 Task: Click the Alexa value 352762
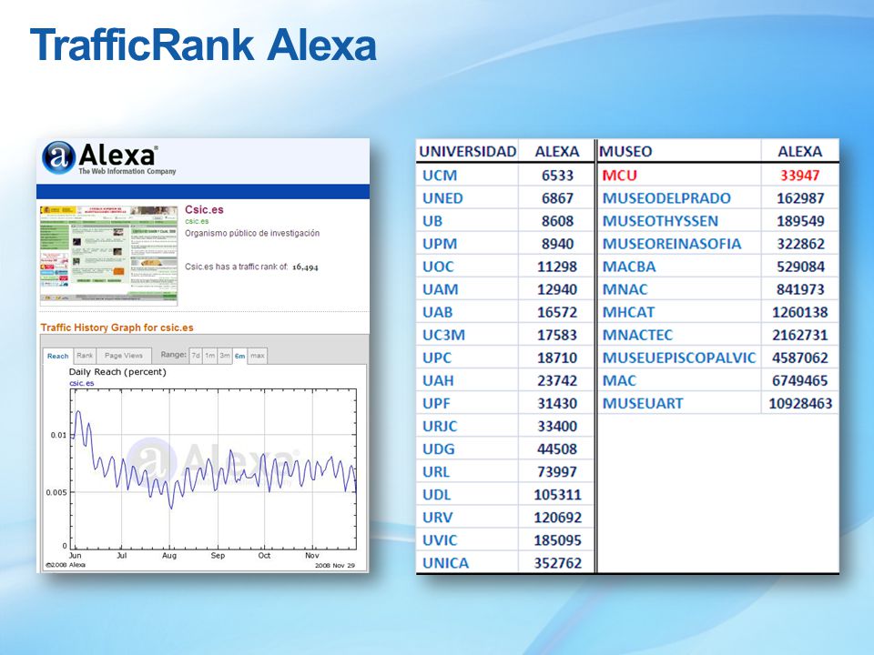point(557,564)
